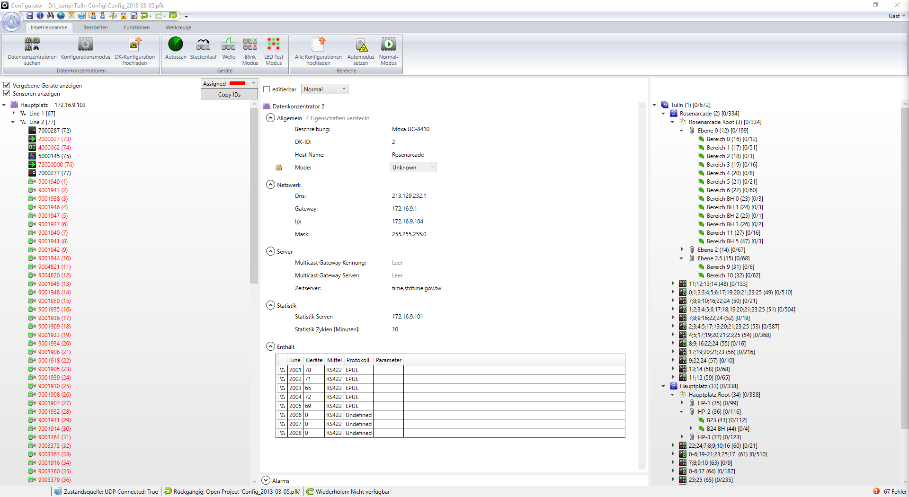909x497 pixels.
Task: Click the 67 Fehler status indicator
Action: (890, 491)
